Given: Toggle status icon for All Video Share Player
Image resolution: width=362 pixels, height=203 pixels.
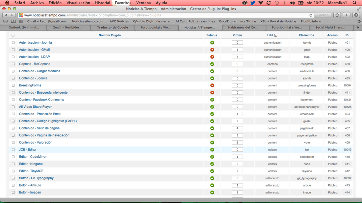Looking at the screenshot, I should [x=212, y=107].
